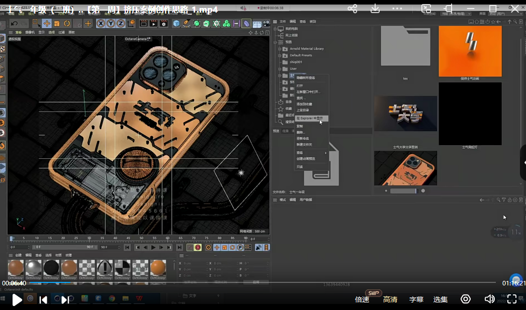Click the Scale tool icon
The height and width of the screenshot is (310, 526).
click(57, 24)
